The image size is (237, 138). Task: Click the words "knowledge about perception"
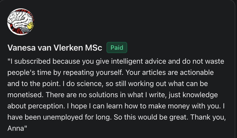point(201,95)
